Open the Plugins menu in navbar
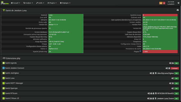The height and width of the screenshot is (102, 181). click(52, 3)
